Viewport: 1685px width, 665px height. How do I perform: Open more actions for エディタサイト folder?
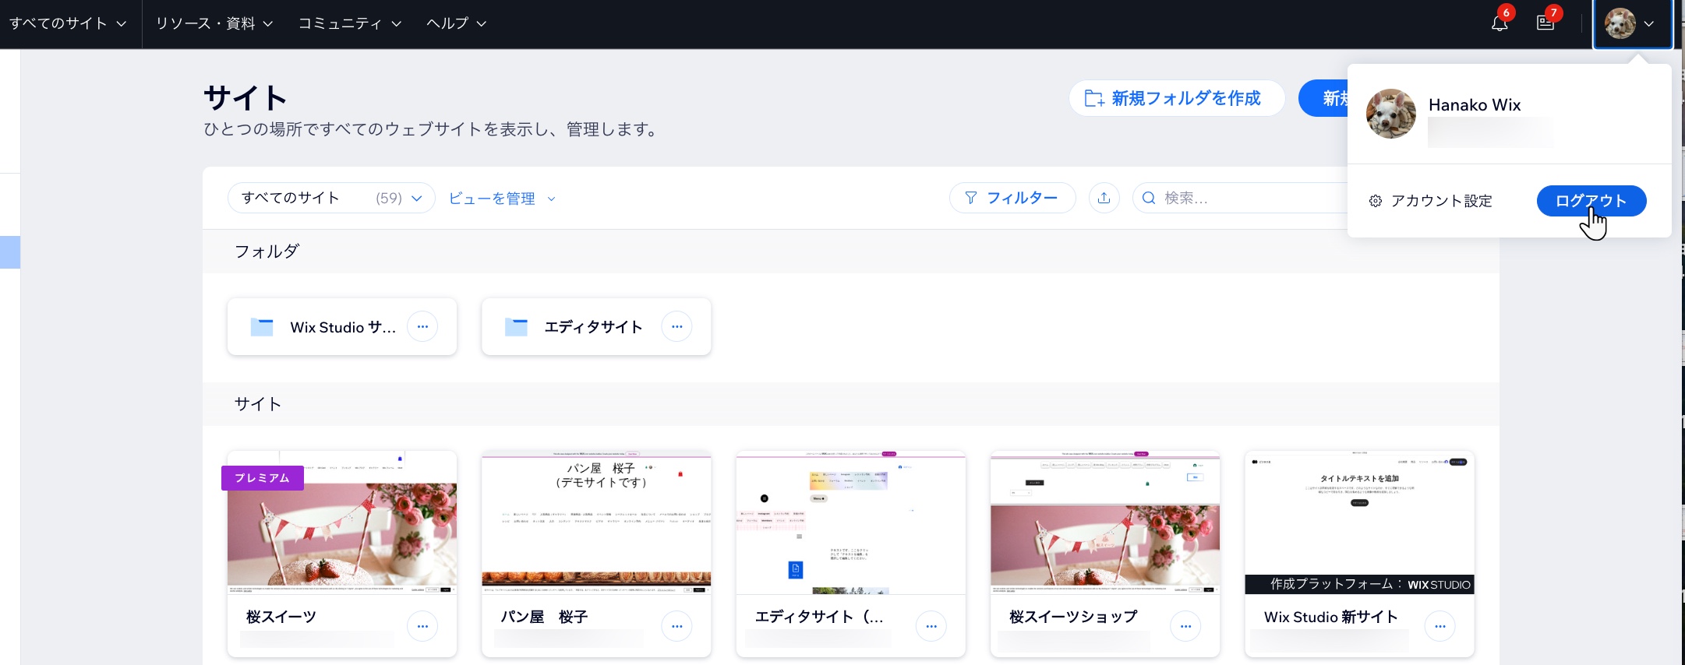point(676,326)
